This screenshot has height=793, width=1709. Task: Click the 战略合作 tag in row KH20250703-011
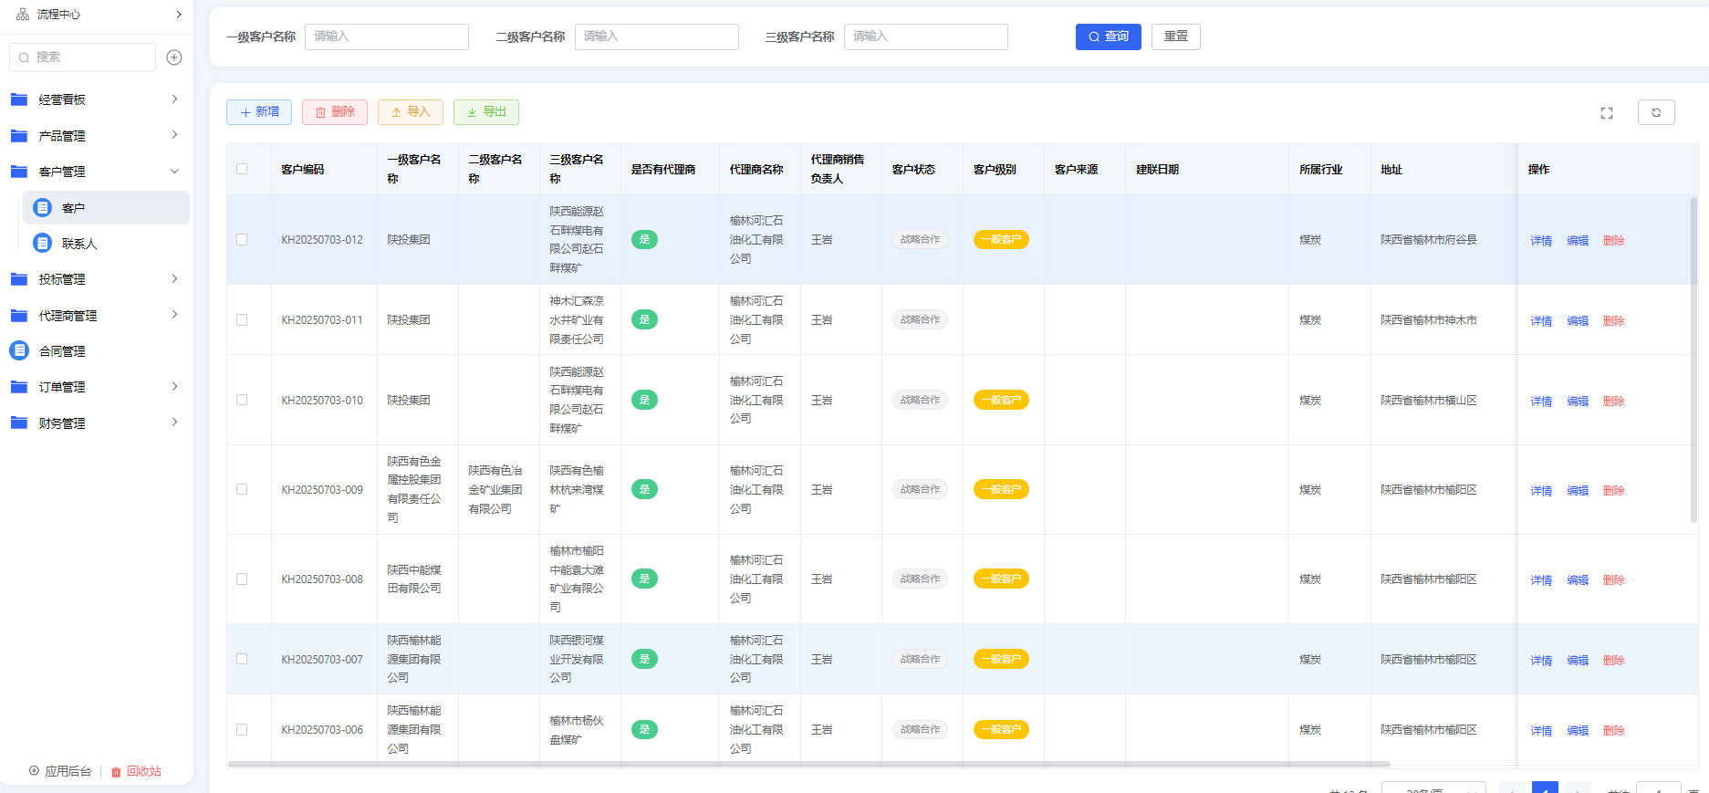coord(920,320)
